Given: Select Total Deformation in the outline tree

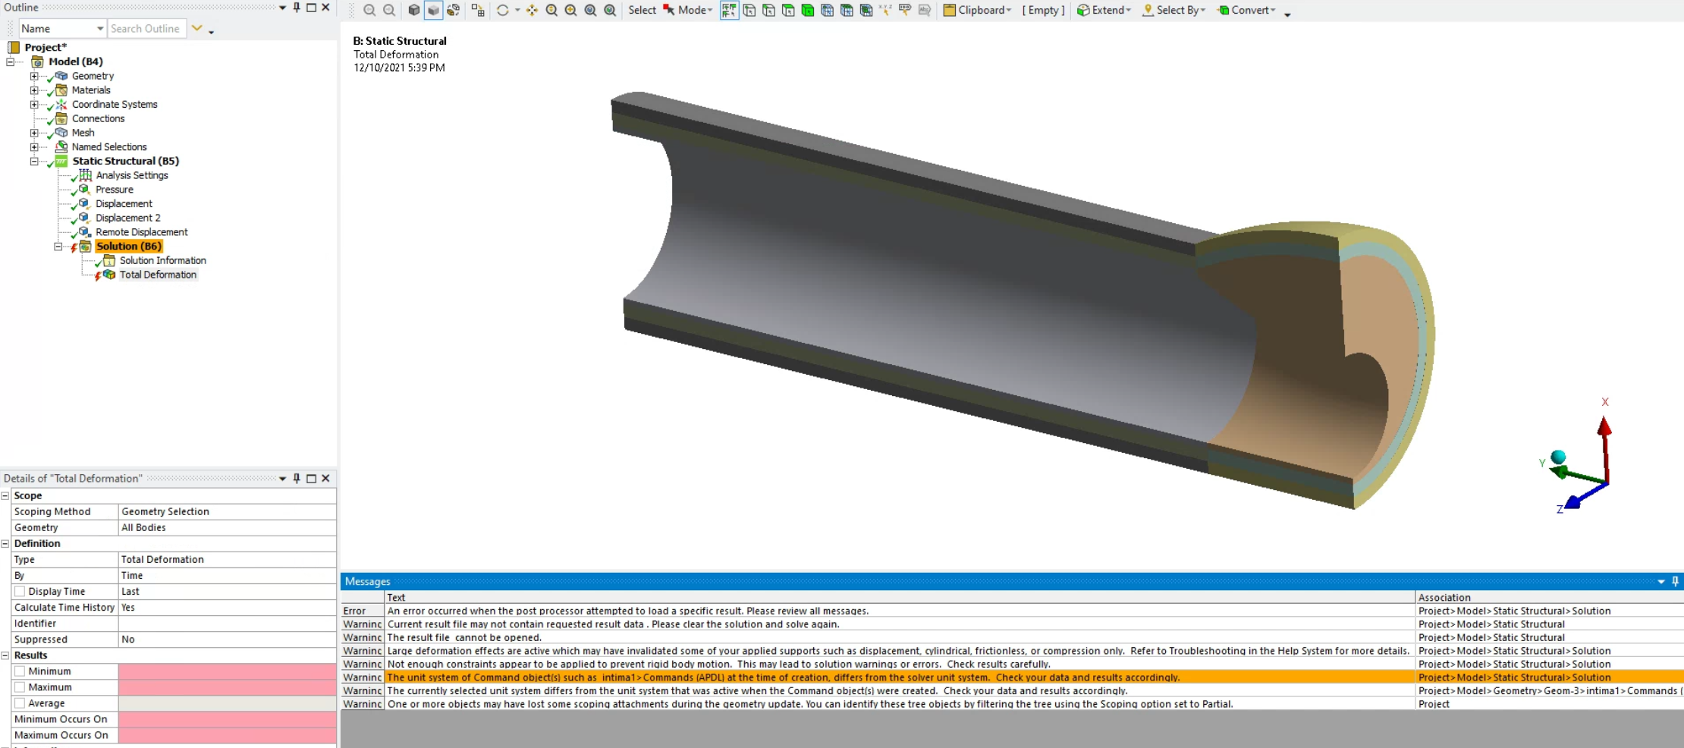Looking at the screenshot, I should pos(158,275).
